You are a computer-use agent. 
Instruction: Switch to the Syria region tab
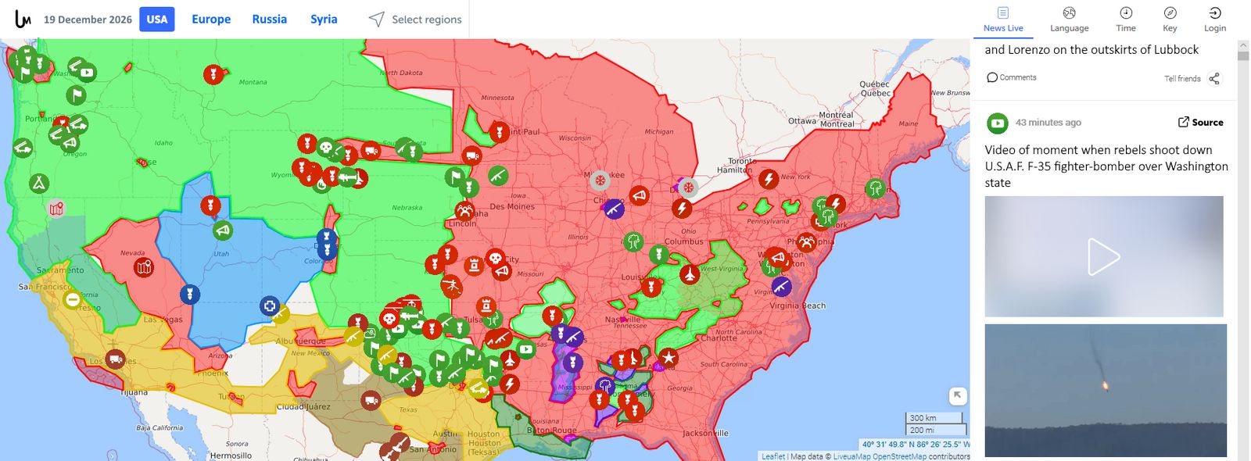(x=324, y=19)
